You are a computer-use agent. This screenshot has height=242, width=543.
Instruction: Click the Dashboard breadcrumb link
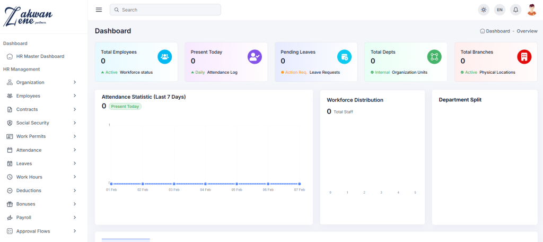pos(497,31)
